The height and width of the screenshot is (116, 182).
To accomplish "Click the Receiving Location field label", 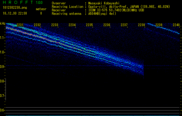I will 67,7.
